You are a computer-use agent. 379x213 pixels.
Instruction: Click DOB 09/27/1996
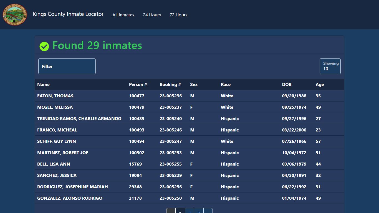pyautogui.click(x=294, y=119)
